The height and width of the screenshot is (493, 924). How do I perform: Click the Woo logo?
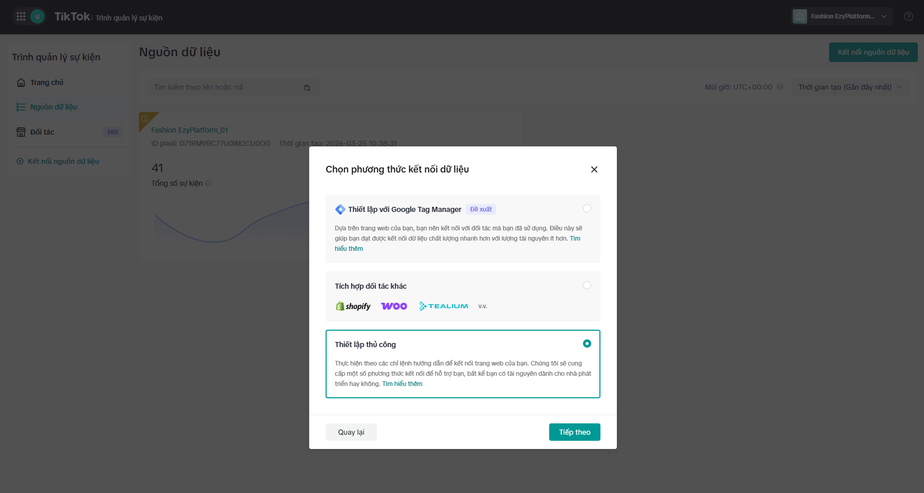tap(394, 306)
